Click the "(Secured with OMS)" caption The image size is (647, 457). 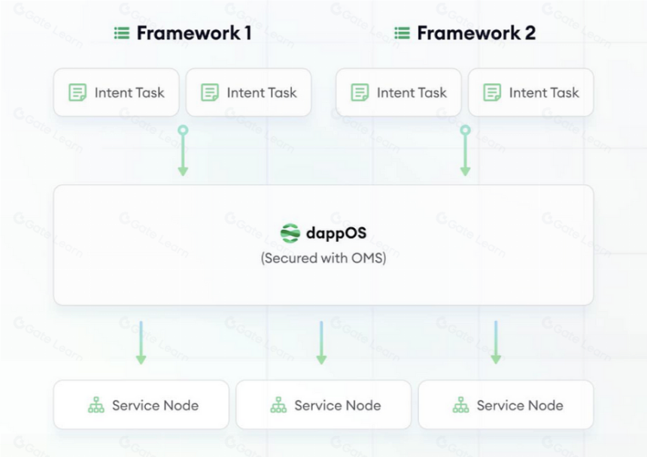(323, 259)
